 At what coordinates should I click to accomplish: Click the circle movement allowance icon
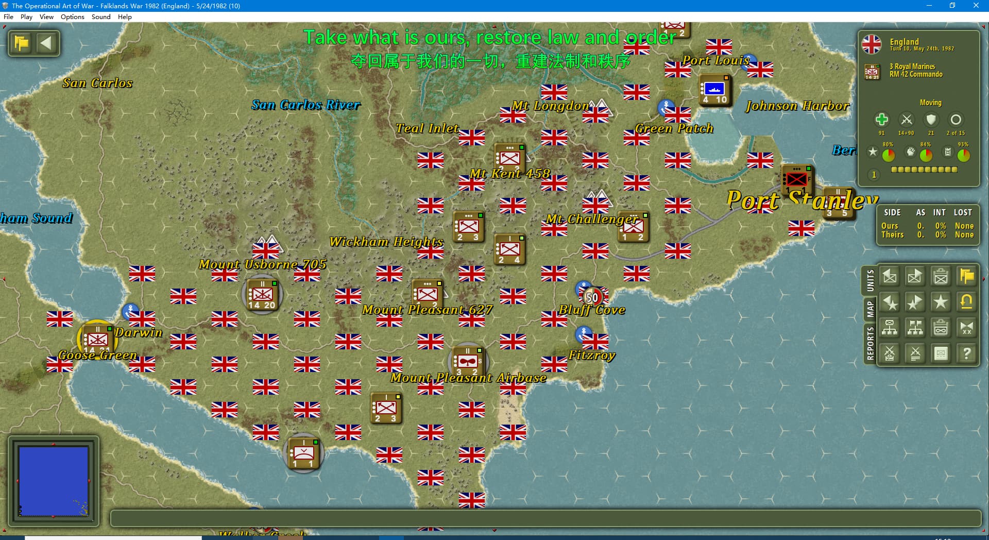[x=956, y=120]
